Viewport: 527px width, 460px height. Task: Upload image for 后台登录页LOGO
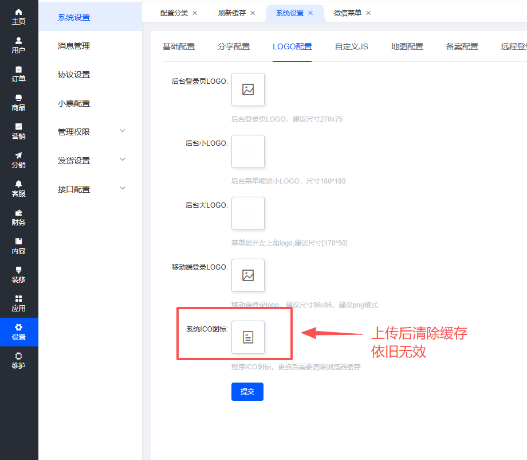point(248,89)
